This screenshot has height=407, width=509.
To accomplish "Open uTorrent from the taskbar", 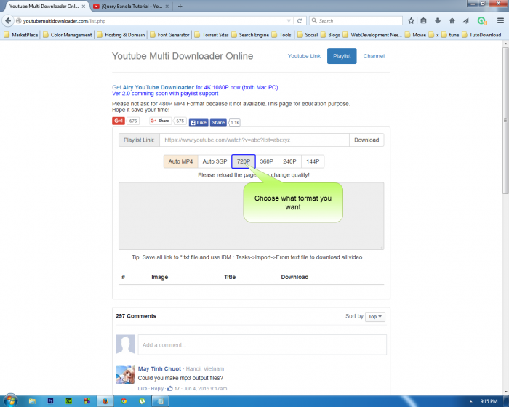I will pyautogui.click(x=142, y=401).
